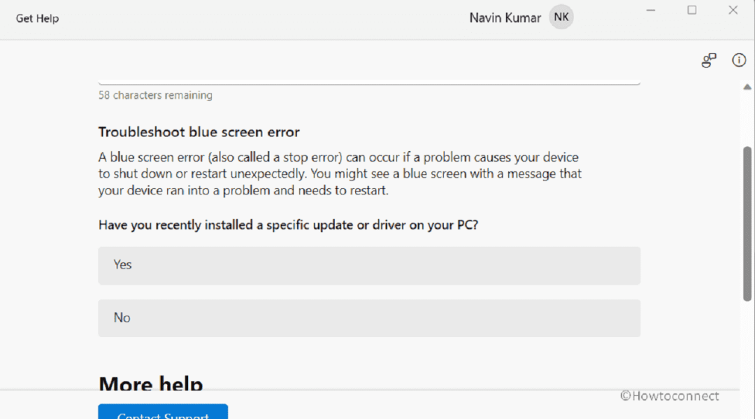Viewport: 755px width, 419px height.
Task: Maximize the Get Help window
Action: click(692, 10)
